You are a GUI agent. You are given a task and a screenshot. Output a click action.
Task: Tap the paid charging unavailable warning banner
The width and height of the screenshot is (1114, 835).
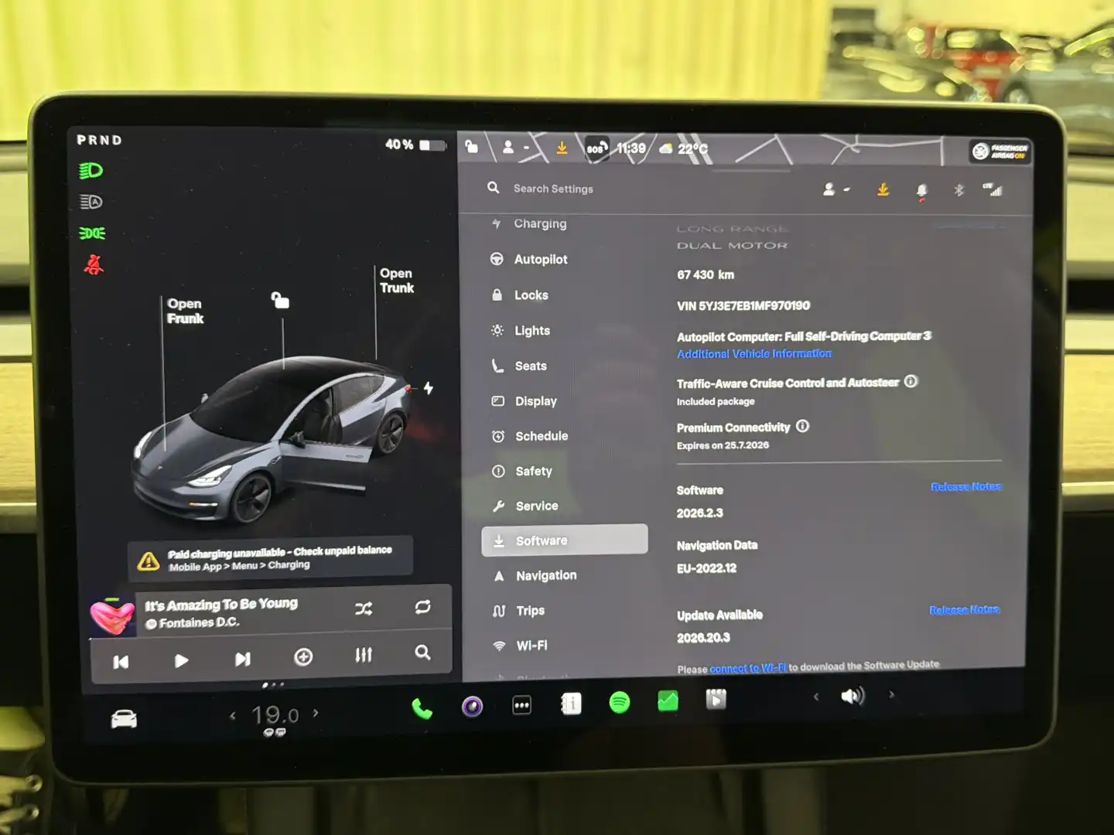(271, 557)
